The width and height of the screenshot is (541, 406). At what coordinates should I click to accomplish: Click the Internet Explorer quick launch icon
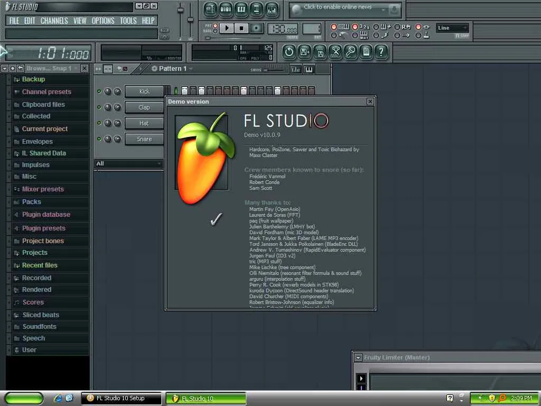[x=58, y=398]
